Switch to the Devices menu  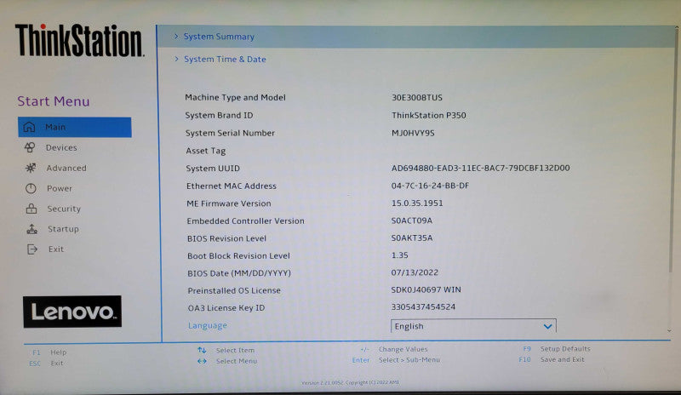61,147
